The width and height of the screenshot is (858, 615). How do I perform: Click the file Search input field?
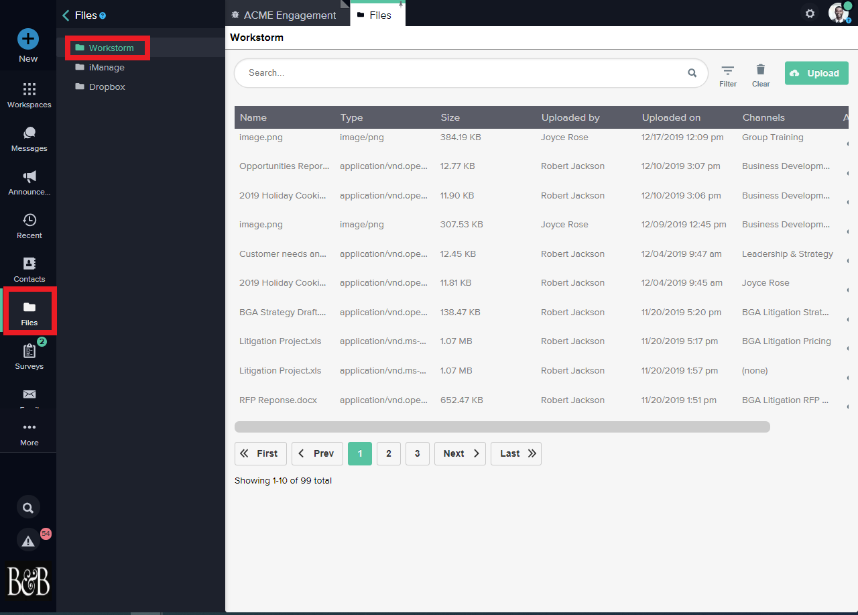point(463,72)
